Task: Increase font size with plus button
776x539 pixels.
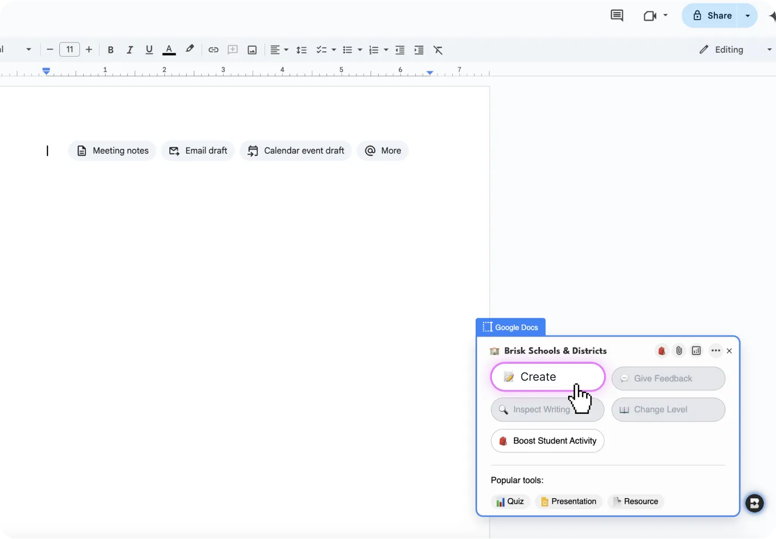Action: coord(89,49)
